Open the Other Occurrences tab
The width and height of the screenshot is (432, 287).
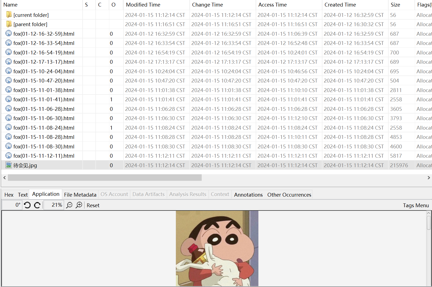tap(289, 195)
